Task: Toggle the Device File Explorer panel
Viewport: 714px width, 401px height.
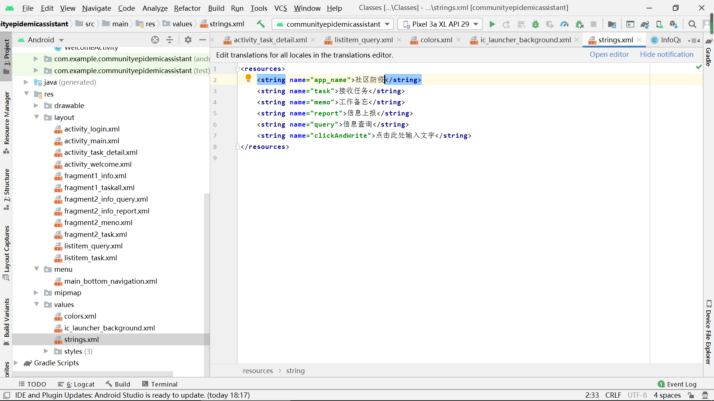Action: [x=708, y=332]
